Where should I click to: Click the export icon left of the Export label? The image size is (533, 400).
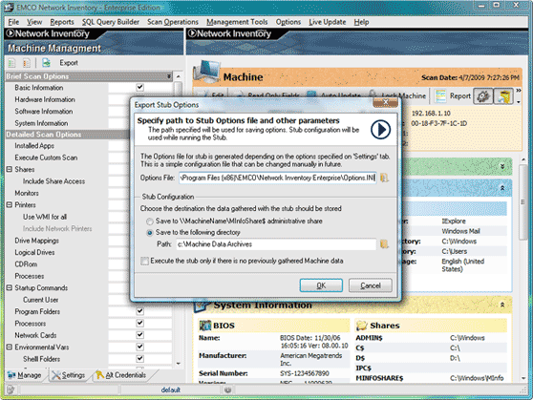tap(46, 63)
